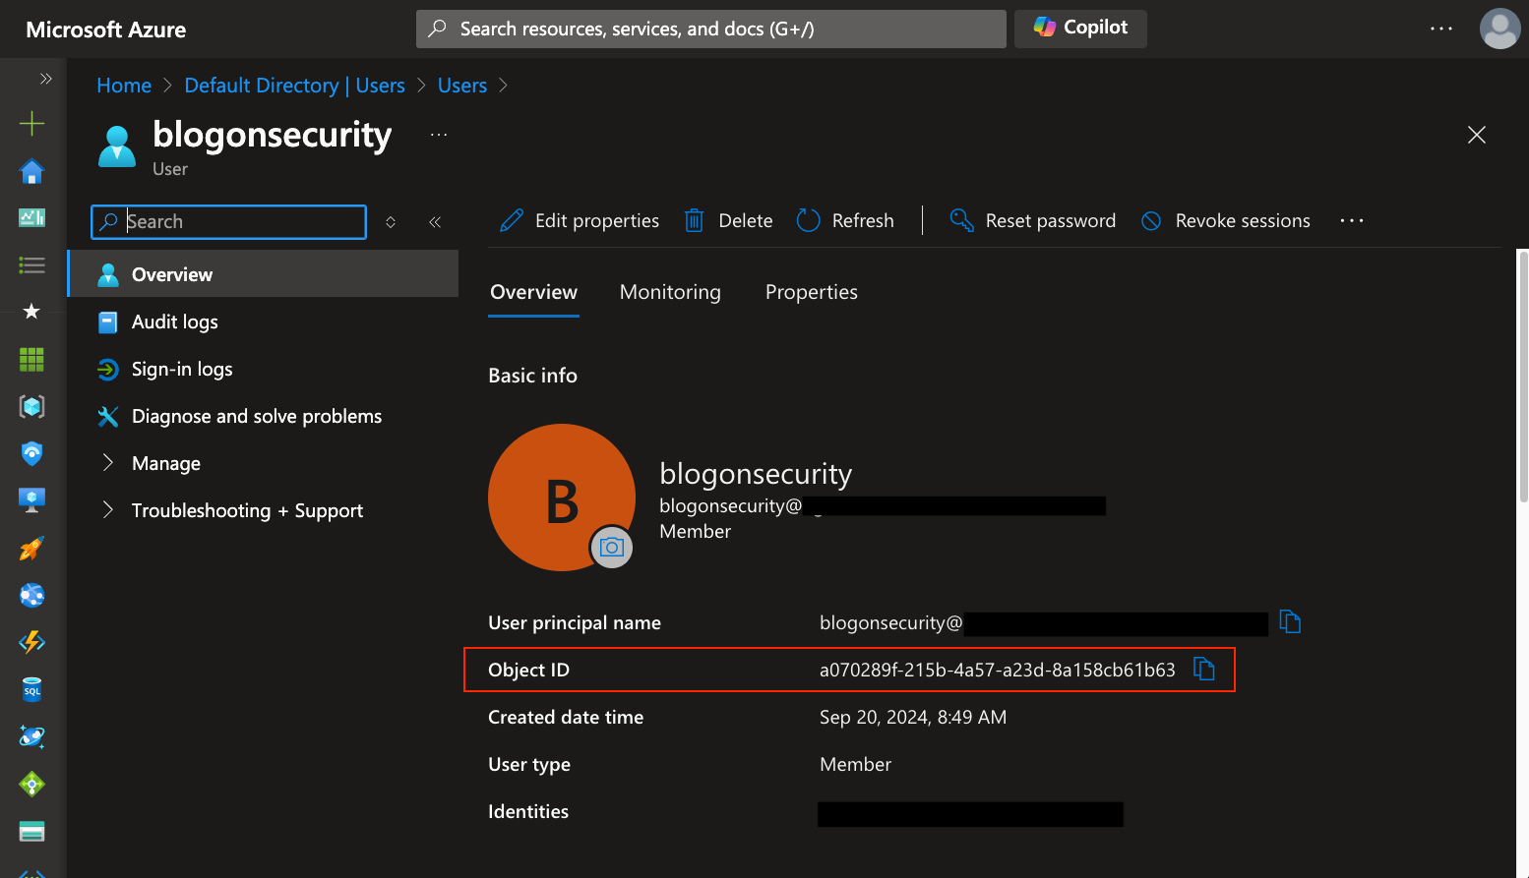The image size is (1529, 878).
Task: Open All services list icon
Action: 32,264
